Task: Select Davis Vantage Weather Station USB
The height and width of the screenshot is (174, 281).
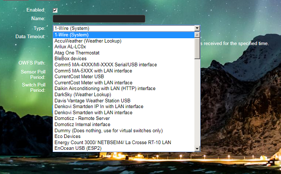Action: (124, 101)
